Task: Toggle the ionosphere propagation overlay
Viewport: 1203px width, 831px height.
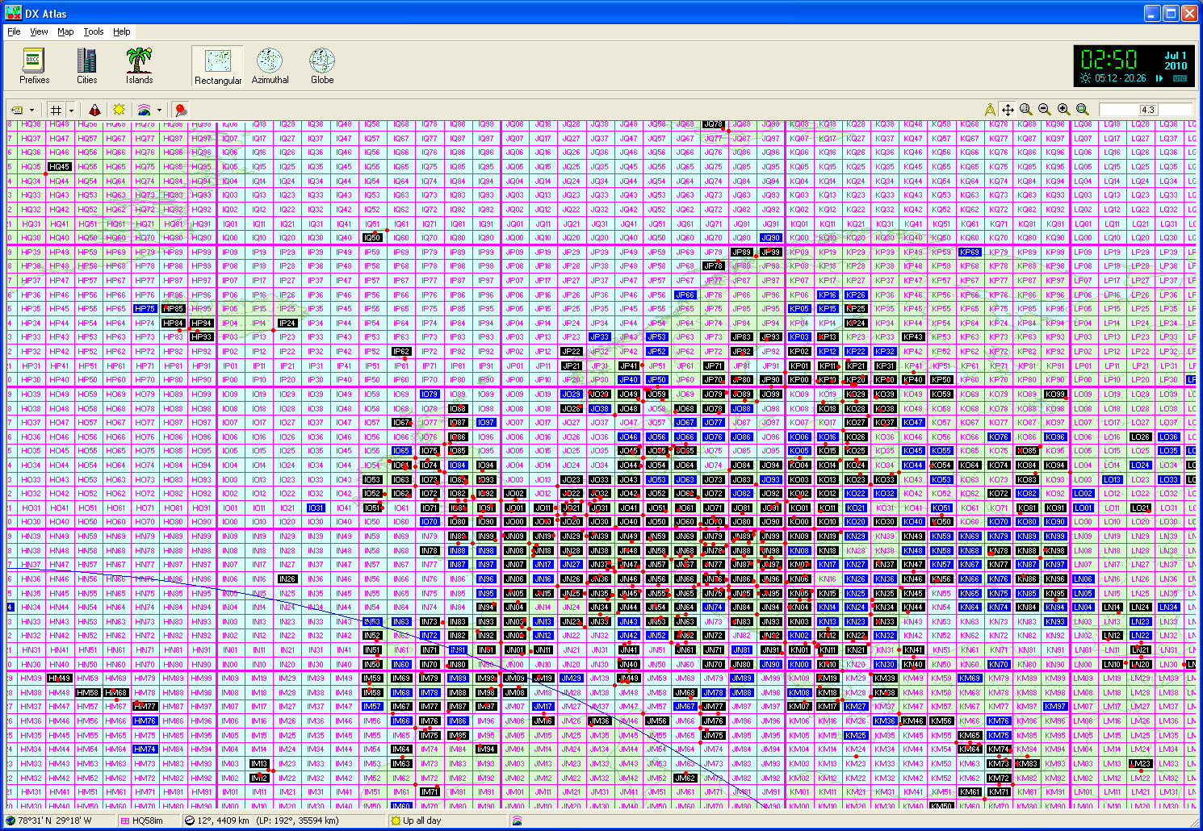Action: point(145,109)
